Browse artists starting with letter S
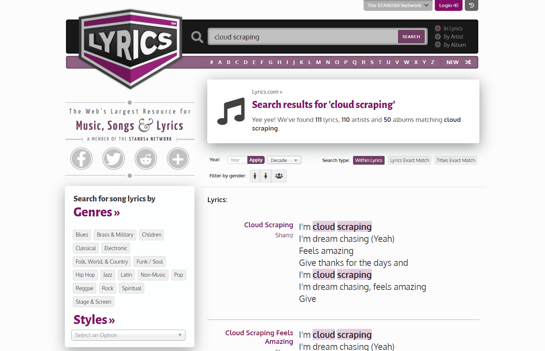The height and width of the screenshot is (351, 545). pyautogui.click(x=372, y=62)
